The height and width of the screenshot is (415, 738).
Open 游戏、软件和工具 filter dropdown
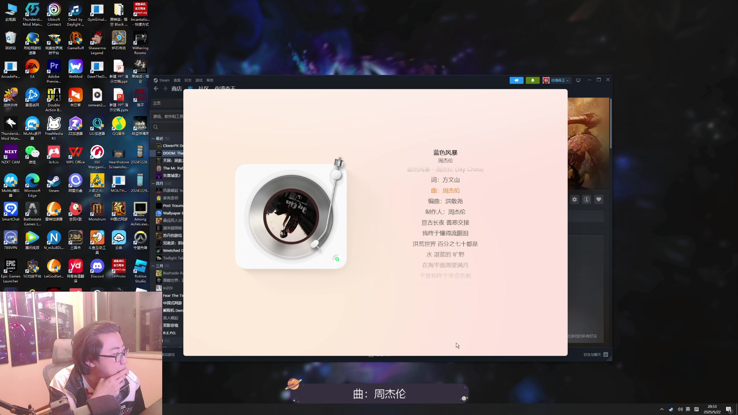(x=168, y=116)
